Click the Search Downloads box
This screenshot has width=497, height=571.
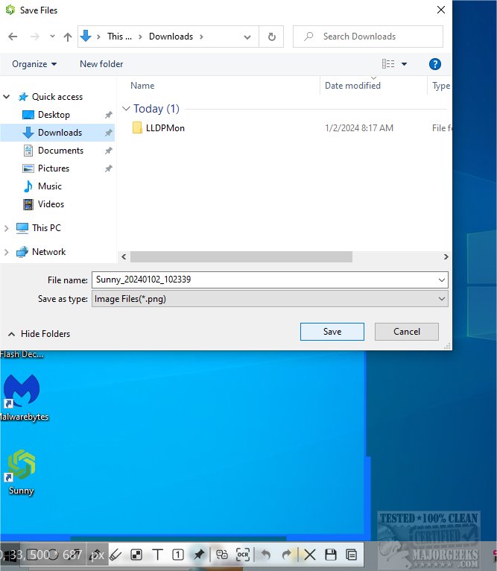coord(368,37)
